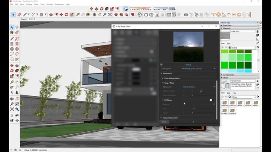The width and height of the screenshot is (271, 152).
Task: Choose the Walk footprints tool
Action: [x=12, y=120]
